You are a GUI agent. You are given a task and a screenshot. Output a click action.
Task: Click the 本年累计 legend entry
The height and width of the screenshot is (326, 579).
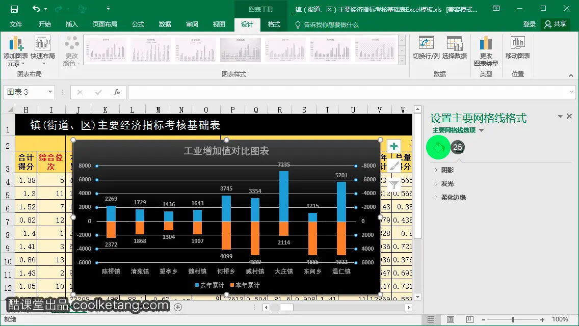click(x=245, y=285)
